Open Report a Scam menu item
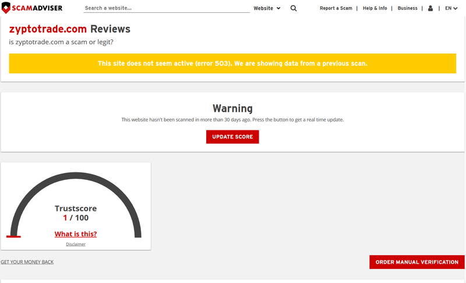The width and height of the screenshot is (466, 283). coord(336,8)
